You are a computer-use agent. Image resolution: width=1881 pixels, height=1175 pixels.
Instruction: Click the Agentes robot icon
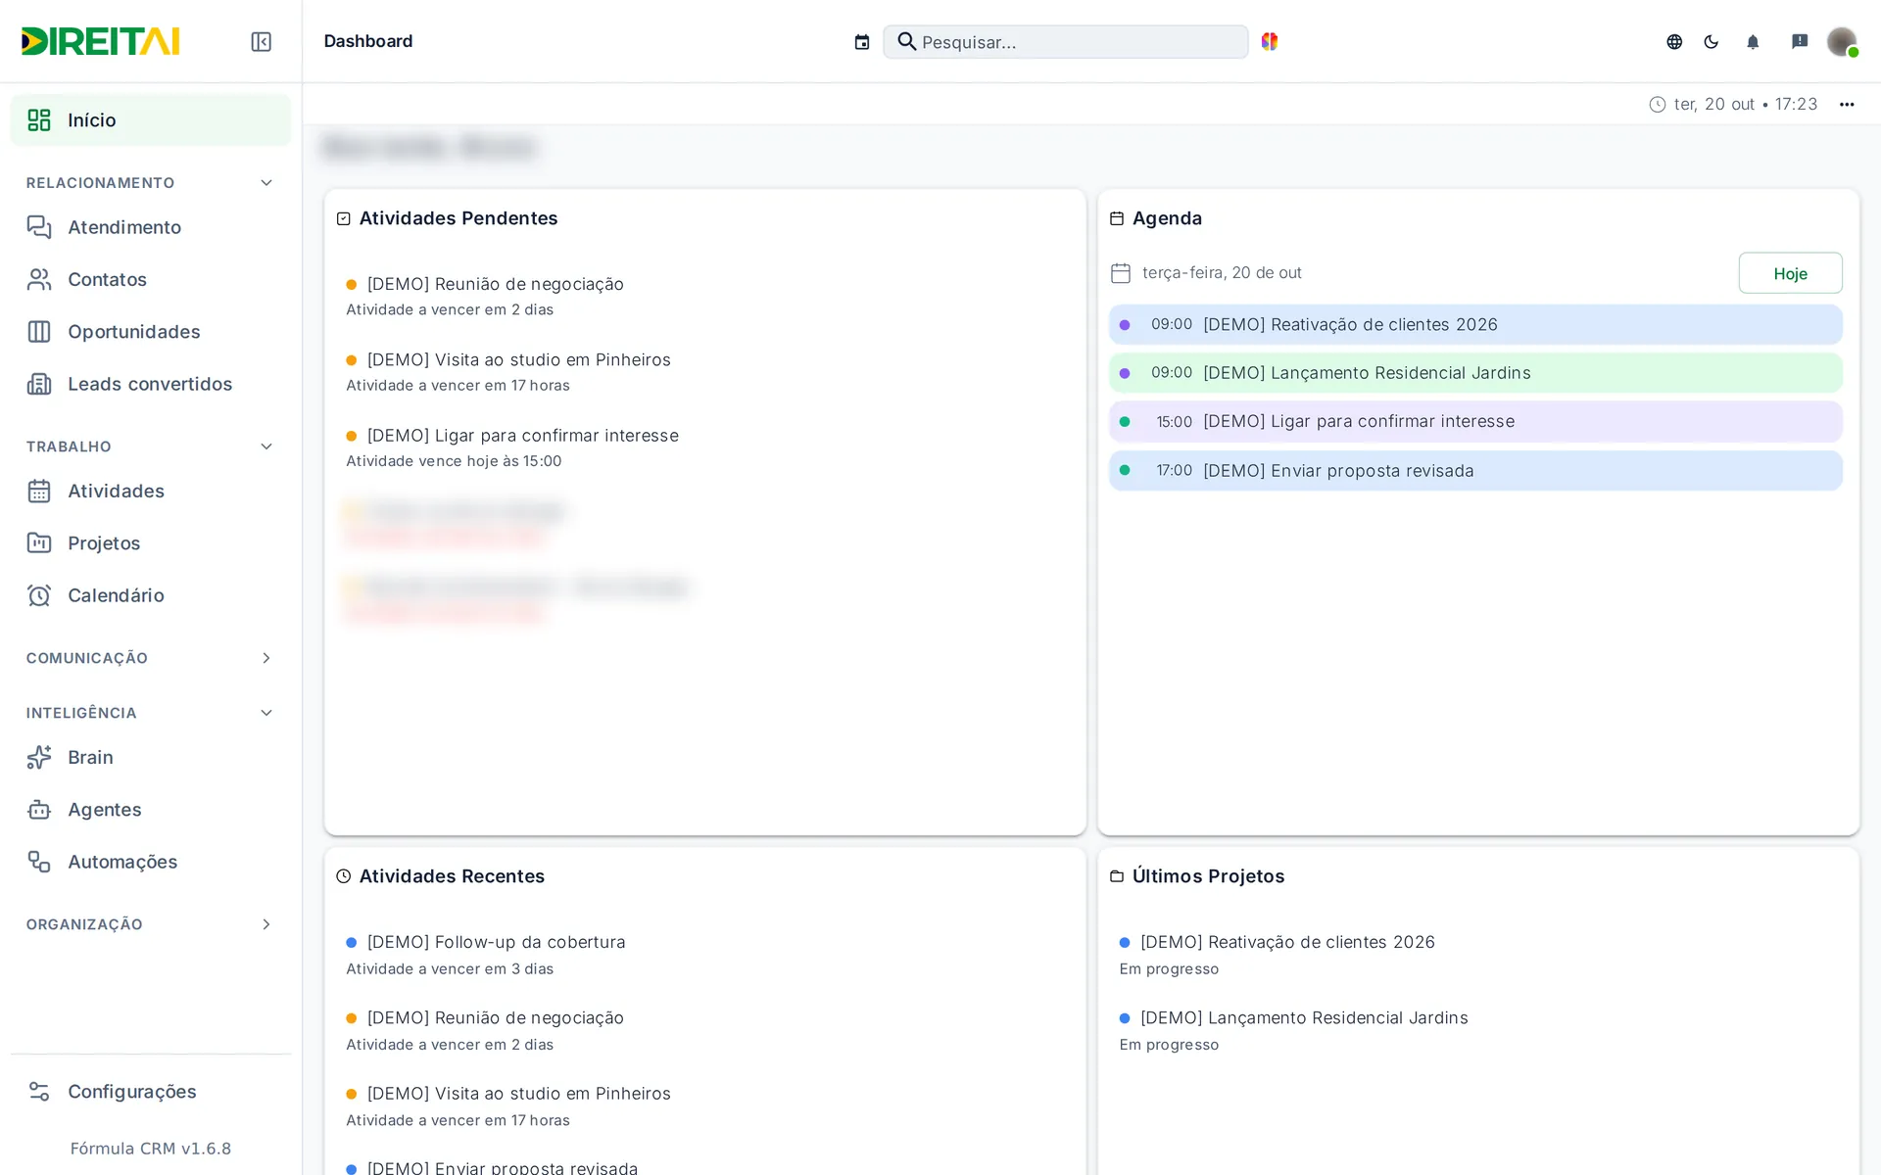[39, 810]
